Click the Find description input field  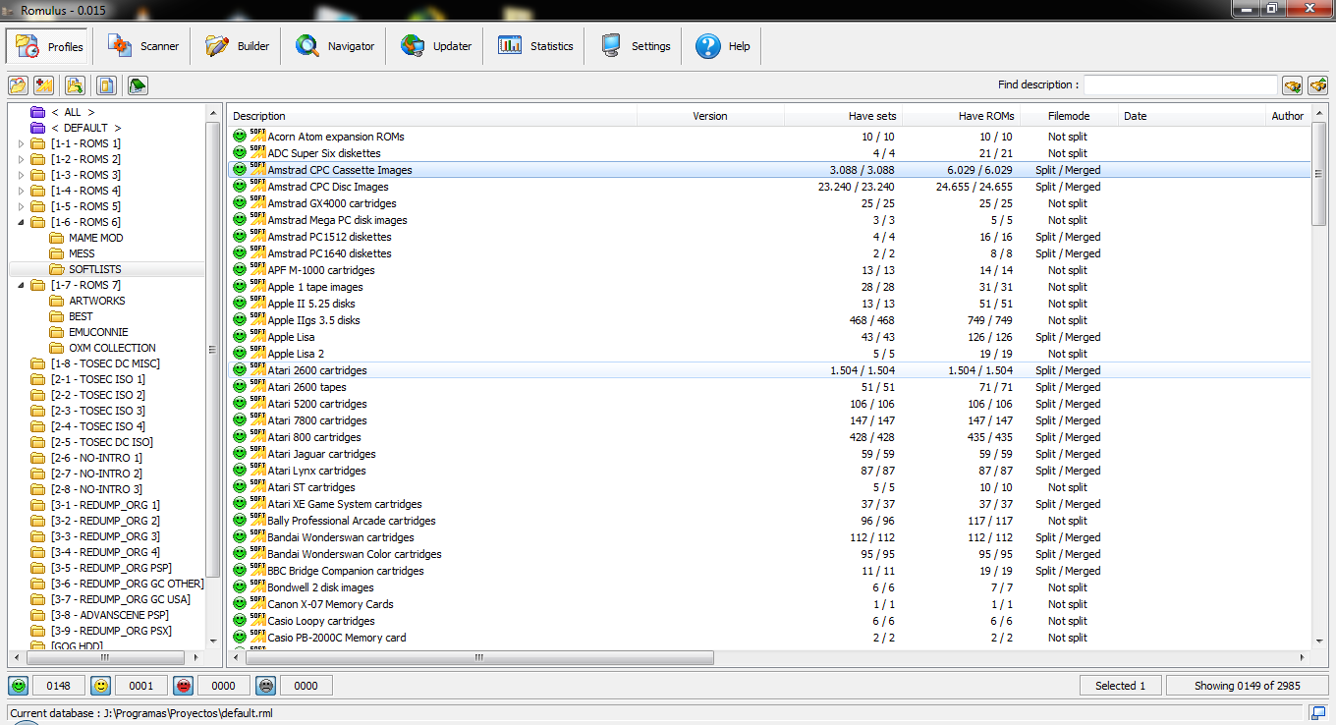pos(1181,85)
